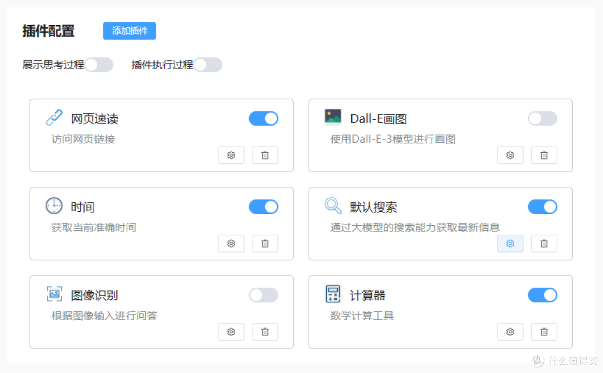Select the 图像识别 plugin title
The height and width of the screenshot is (373, 603).
94,296
